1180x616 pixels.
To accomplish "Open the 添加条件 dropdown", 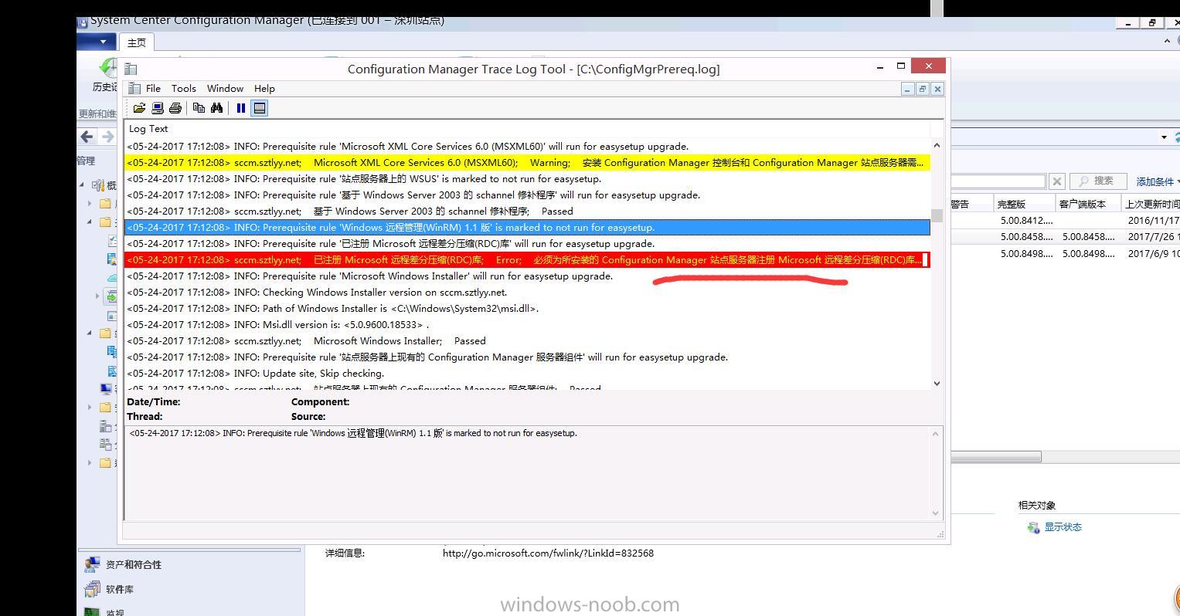I will pyautogui.click(x=1157, y=181).
